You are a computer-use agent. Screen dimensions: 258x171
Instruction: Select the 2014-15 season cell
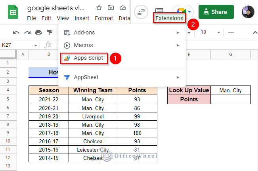point(49,158)
